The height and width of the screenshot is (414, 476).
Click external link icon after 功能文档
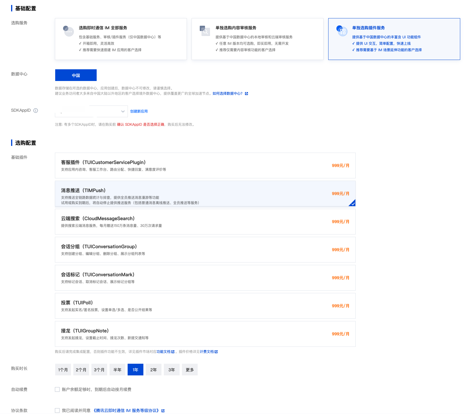[173, 352]
